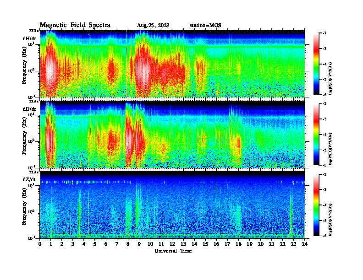Click the hour 15 tick label on the time axis
Screen dimensions: 363x280
coord(205,244)
